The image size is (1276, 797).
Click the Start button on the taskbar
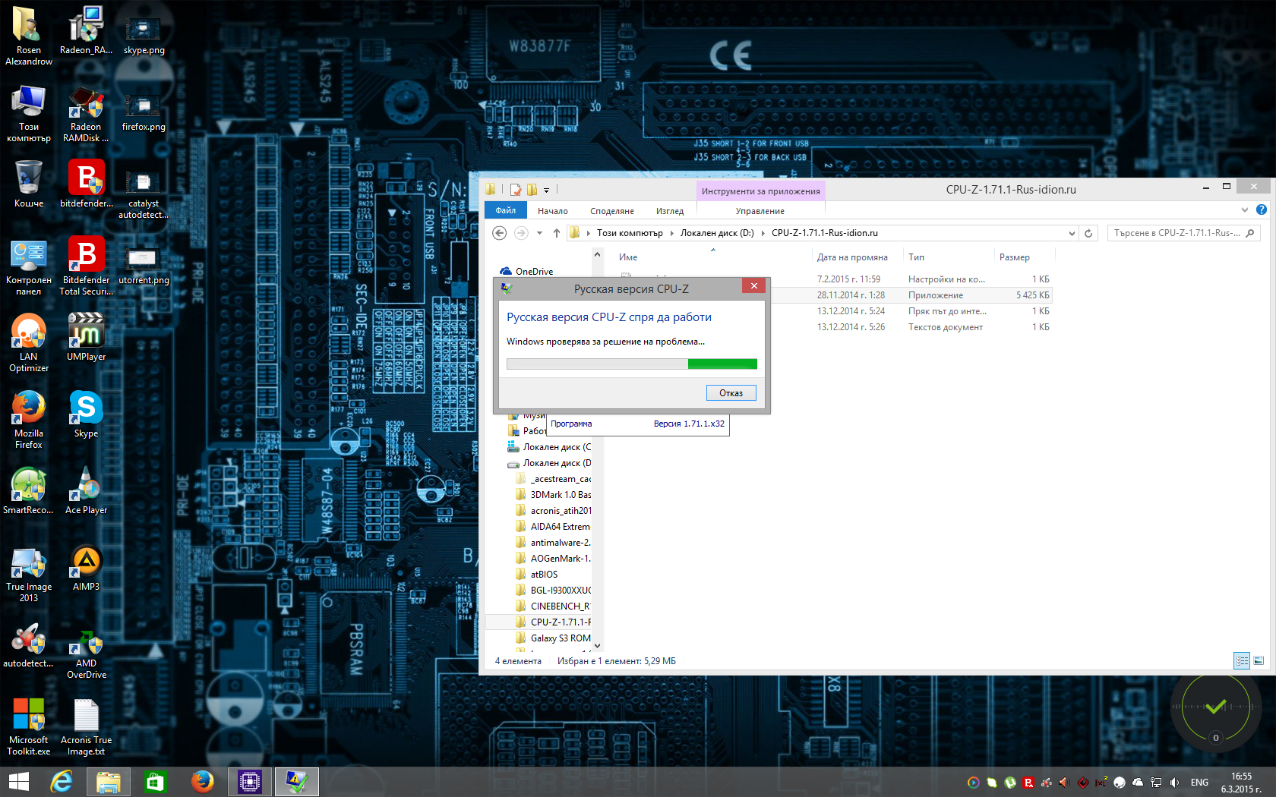pyautogui.click(x=19, y=782)
